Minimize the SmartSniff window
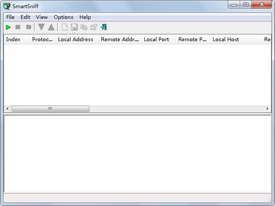This screenshot has width=275, height=206. (x=234, y=5)
